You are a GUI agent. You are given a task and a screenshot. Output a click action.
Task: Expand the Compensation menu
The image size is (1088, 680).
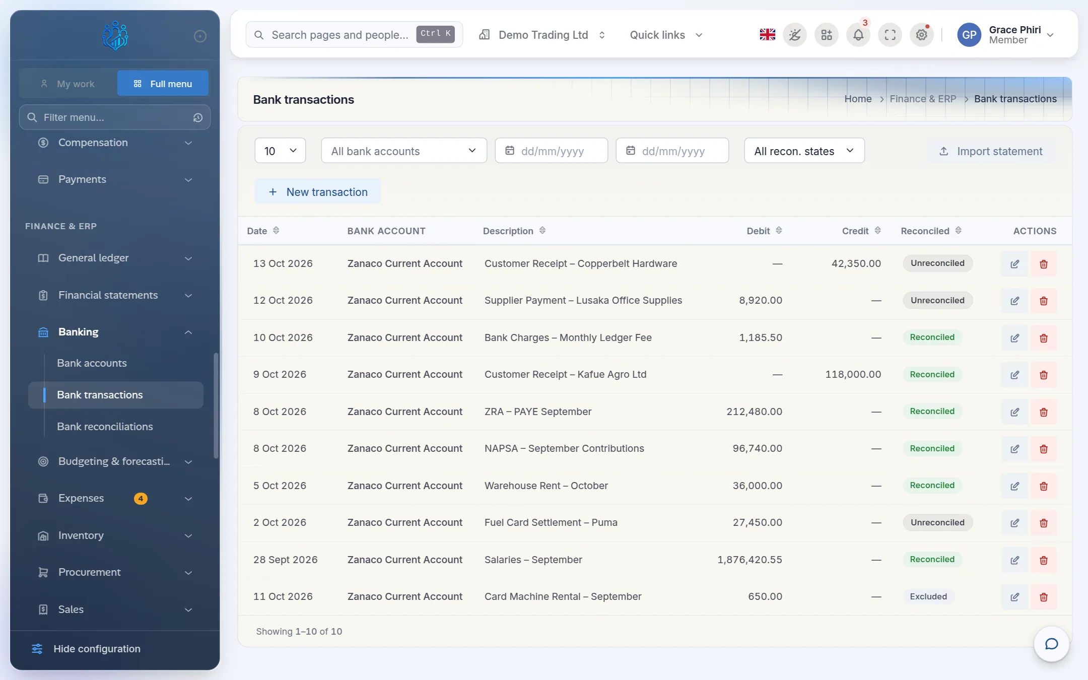pyautogui.click(x=115, y=143)
